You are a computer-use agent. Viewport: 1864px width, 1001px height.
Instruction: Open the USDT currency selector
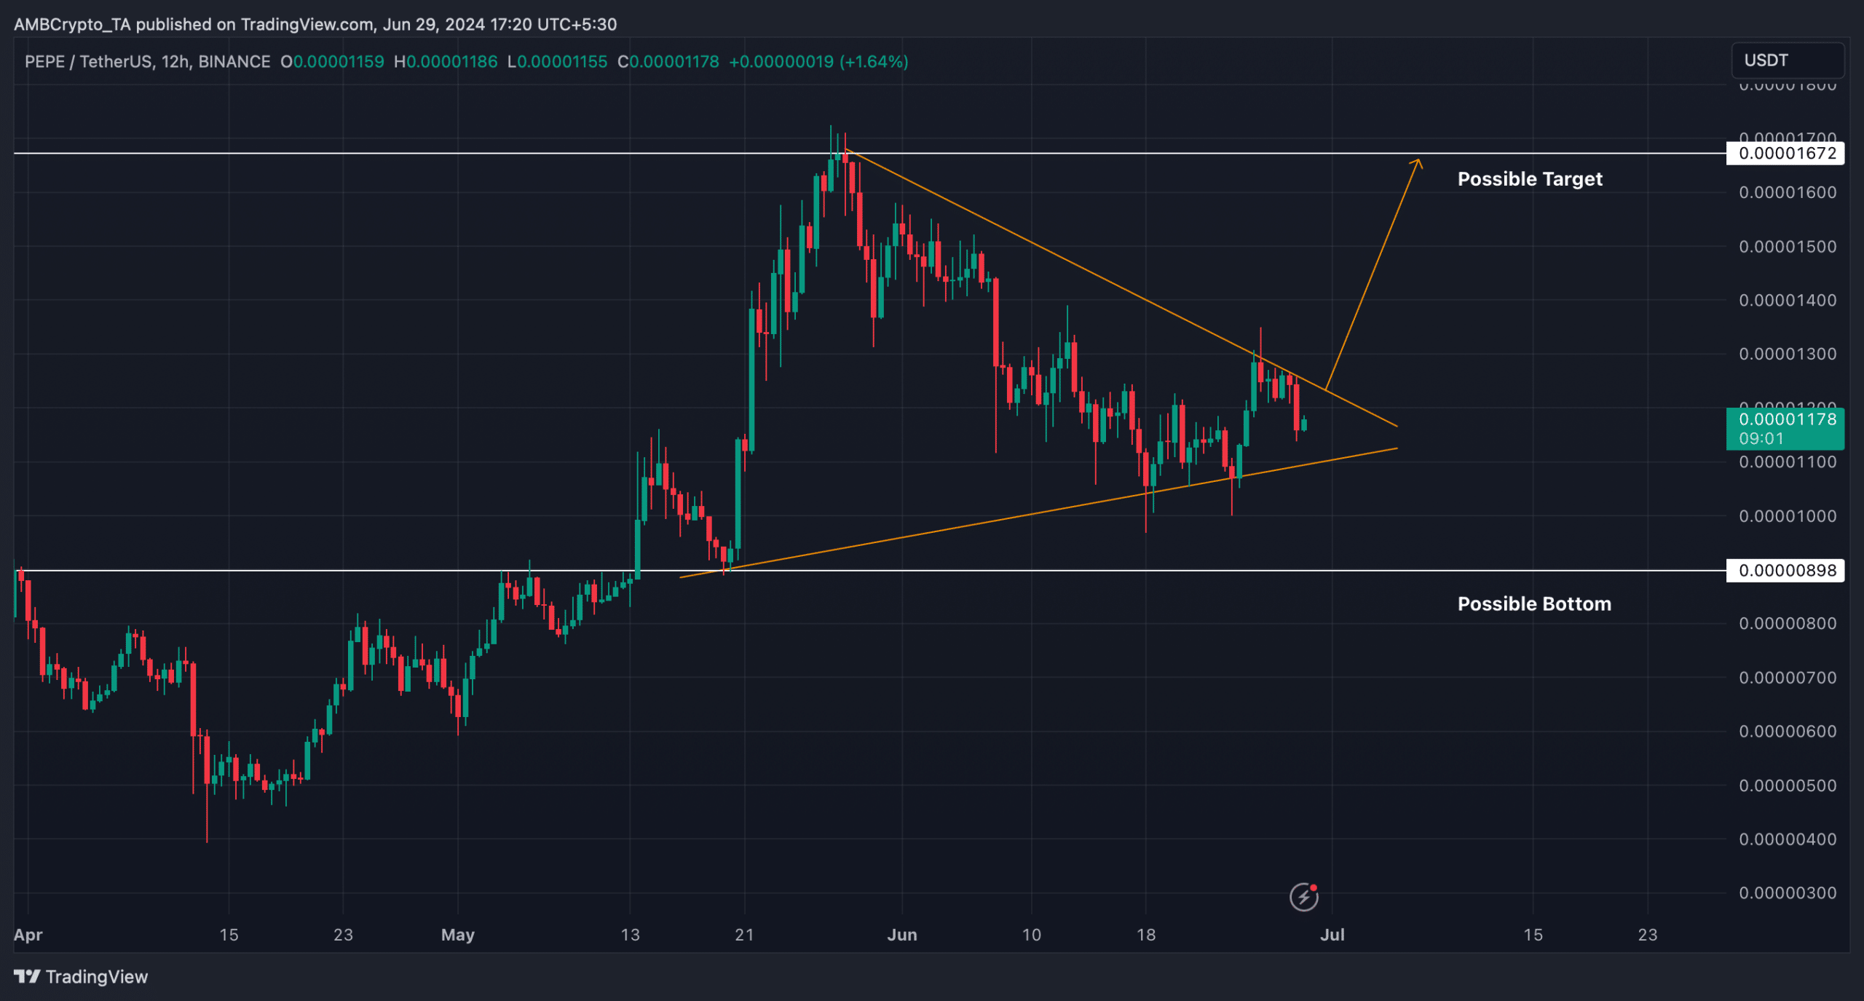click(1788, 60)
